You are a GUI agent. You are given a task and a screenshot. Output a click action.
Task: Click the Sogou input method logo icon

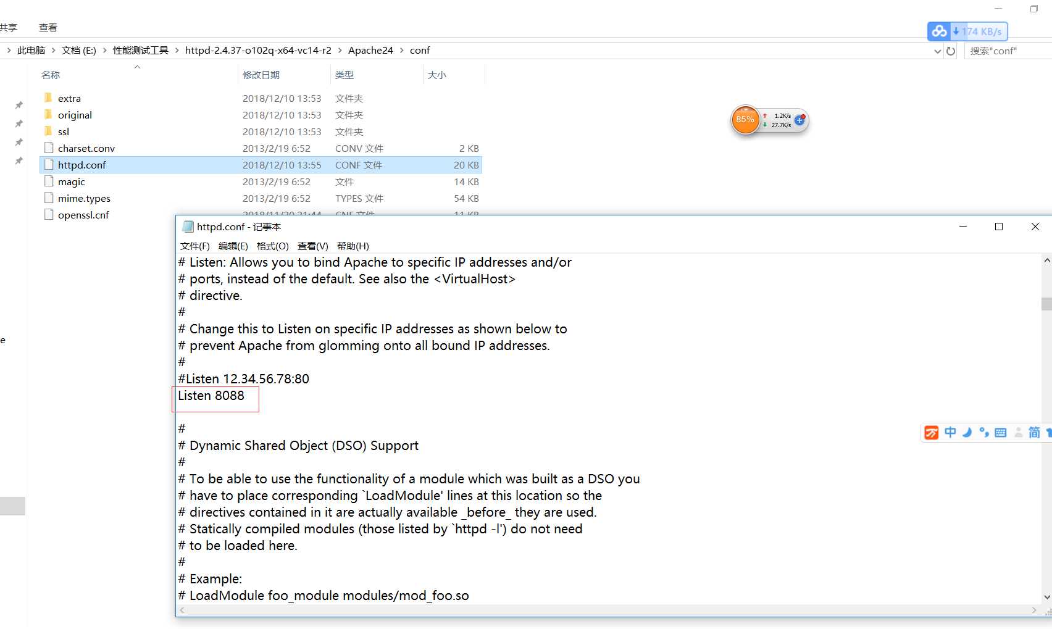(x=931, y=433)
